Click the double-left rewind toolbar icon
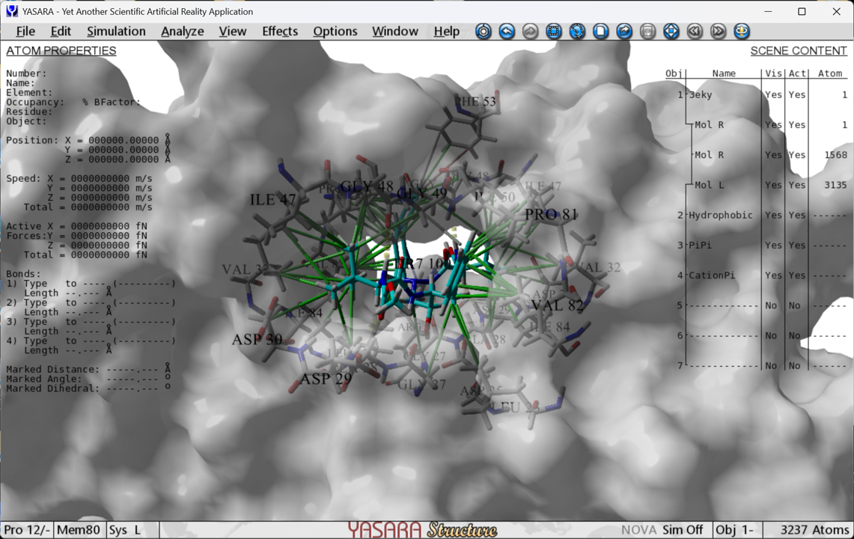This screenshot has width=854, height=539. 695,31
